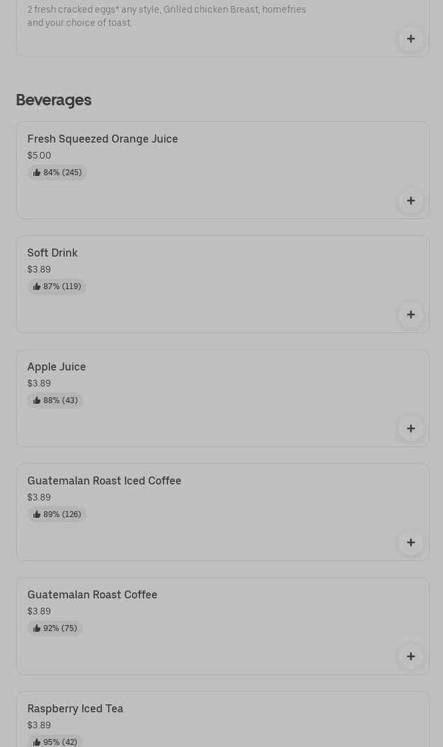Click the plus on Guatemalan Roast Coffee
Screen dimensions: 443x747
tap(410, 656)
